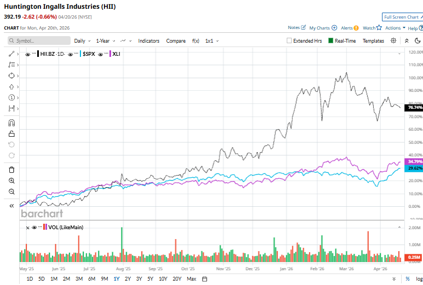Hide the XLI series with eye icon
Viewport: 423px width, 285px height.
click(100, 55)
